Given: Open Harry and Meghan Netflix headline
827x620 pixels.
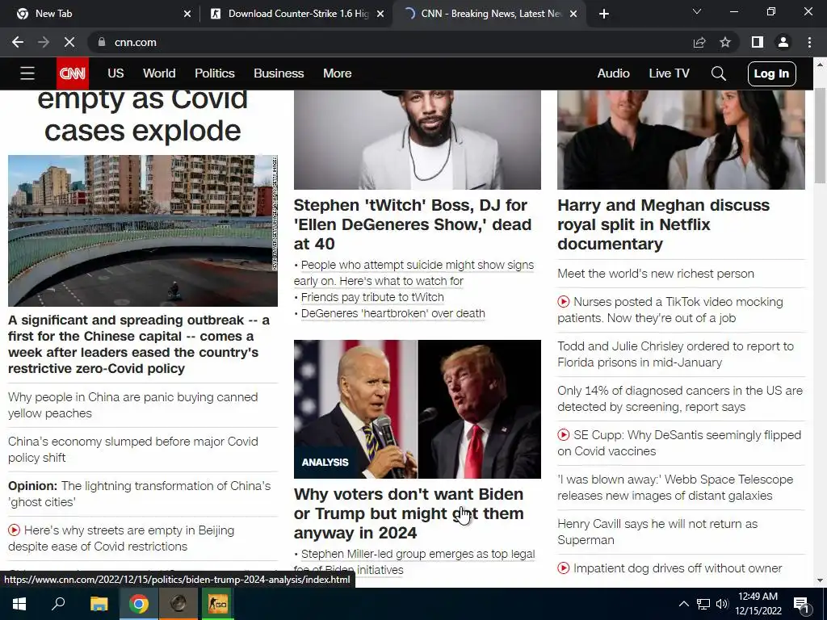Looking at the screenshot, I should [664, 224].
